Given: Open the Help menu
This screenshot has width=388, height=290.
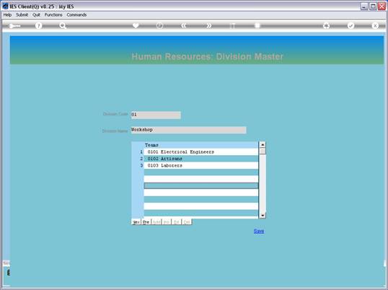Looking at the screenshot, I should coord(7,15).
